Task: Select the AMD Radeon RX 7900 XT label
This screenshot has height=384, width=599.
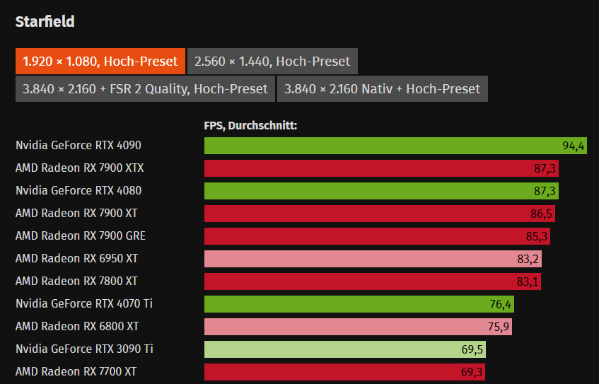Action: click(x=76, y=213)
